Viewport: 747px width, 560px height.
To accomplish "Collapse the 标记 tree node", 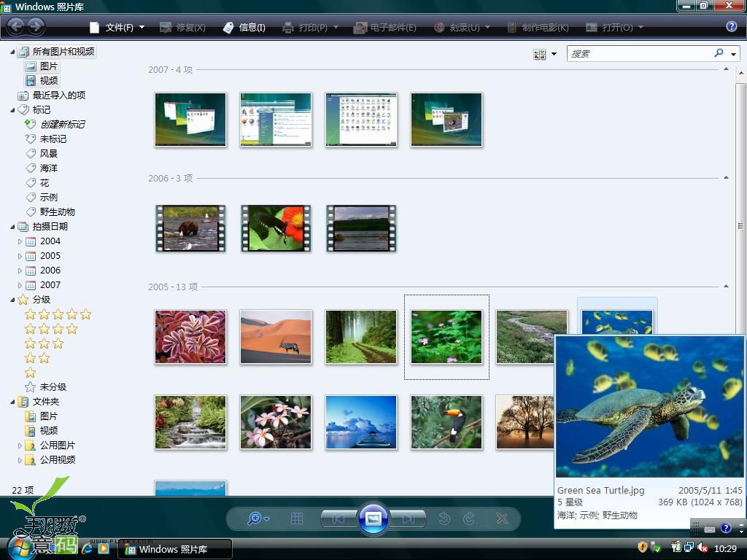I will coord(12,110).
